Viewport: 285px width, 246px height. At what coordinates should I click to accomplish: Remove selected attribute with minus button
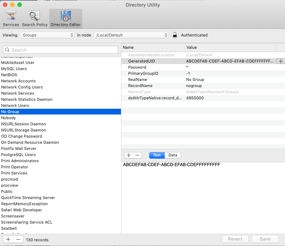coord(137,155)
